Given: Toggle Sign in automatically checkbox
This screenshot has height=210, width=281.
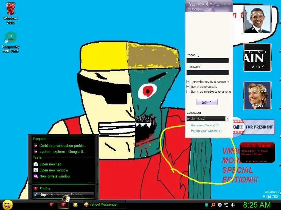Looking at the screenshot, I should (188, 87).
